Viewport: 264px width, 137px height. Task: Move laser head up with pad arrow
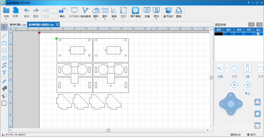[x=231, y=95]
